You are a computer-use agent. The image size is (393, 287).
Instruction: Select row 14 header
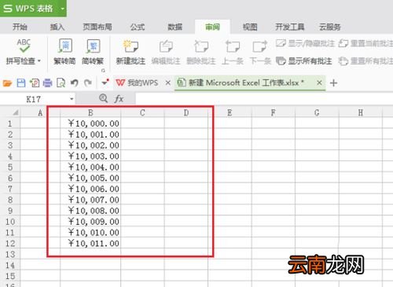tap(10, 265)
